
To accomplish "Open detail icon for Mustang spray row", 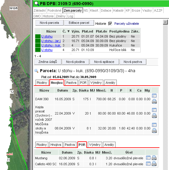I will click(148, 158).
